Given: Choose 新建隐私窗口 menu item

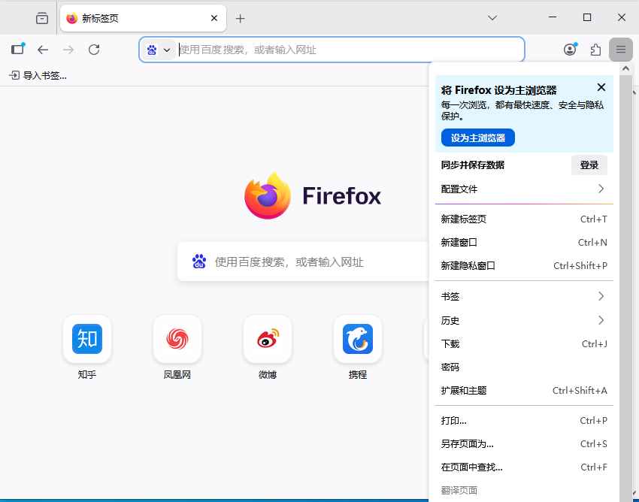Looking at the screenshot, I should click(x=524, y=266).
